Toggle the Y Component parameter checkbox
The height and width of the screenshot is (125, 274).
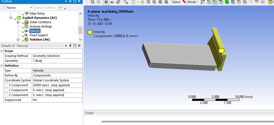6,90
